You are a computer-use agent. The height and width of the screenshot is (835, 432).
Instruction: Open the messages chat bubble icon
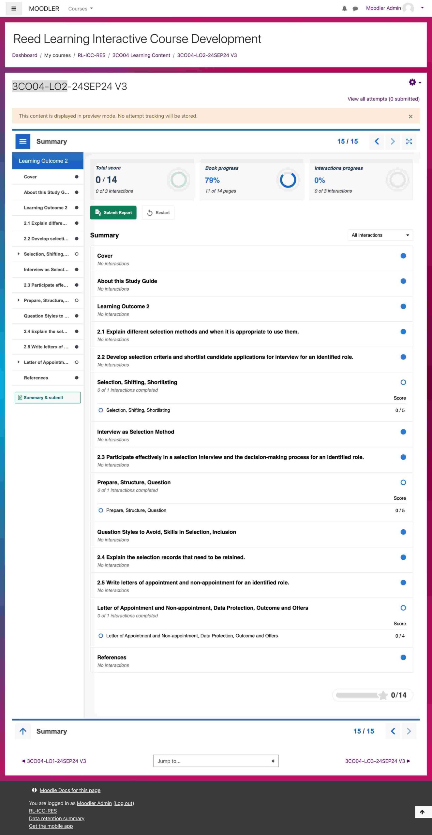coord(355,9)
